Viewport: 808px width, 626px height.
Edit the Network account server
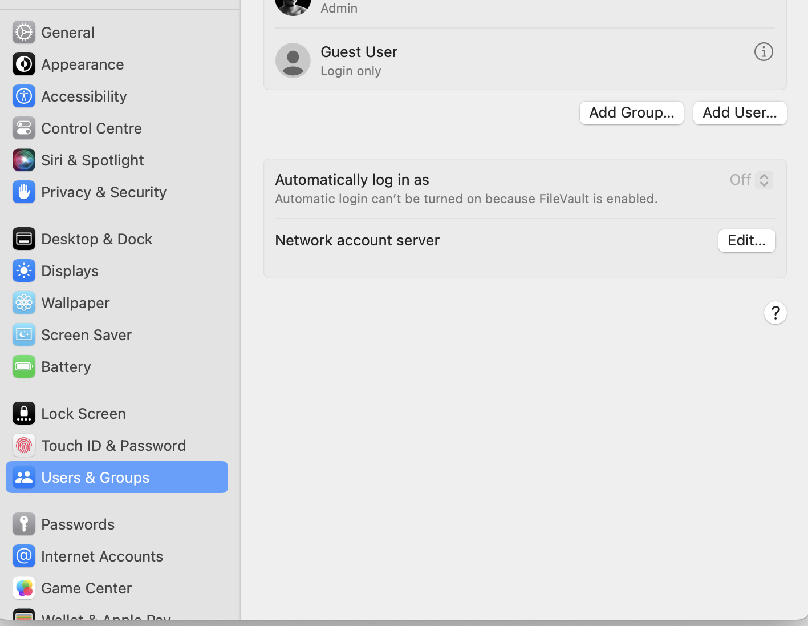pyautogui.click(x=746, y=240)
